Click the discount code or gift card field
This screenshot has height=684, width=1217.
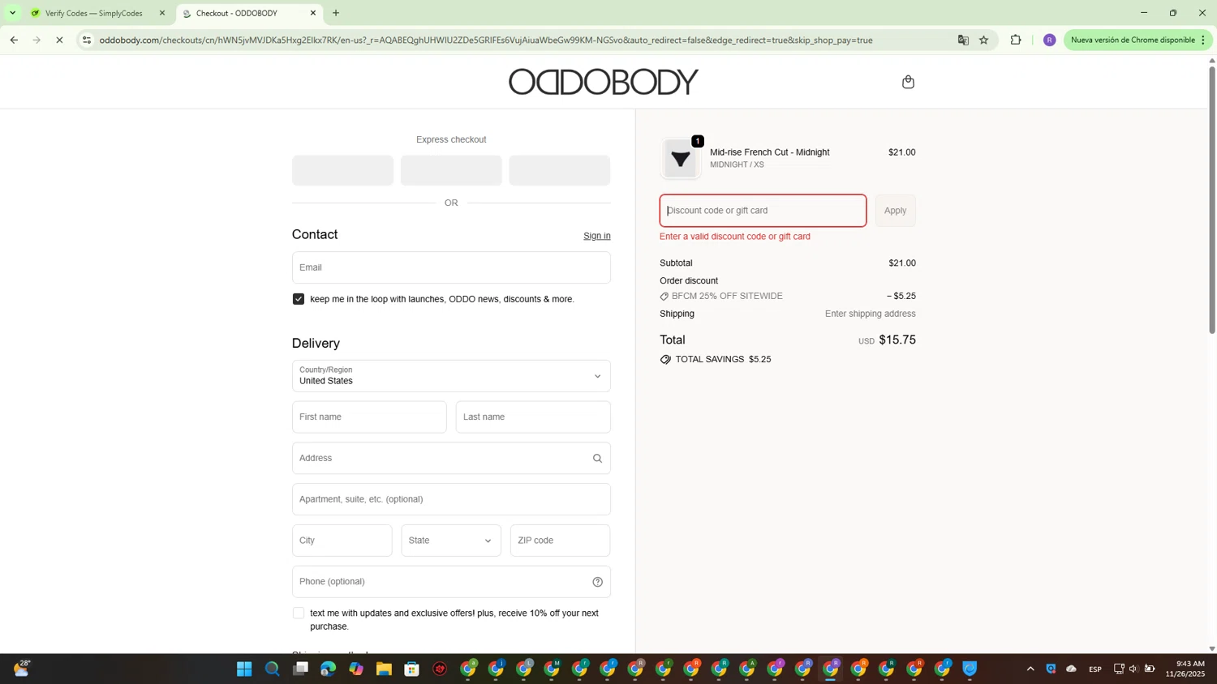pos(763,211)
